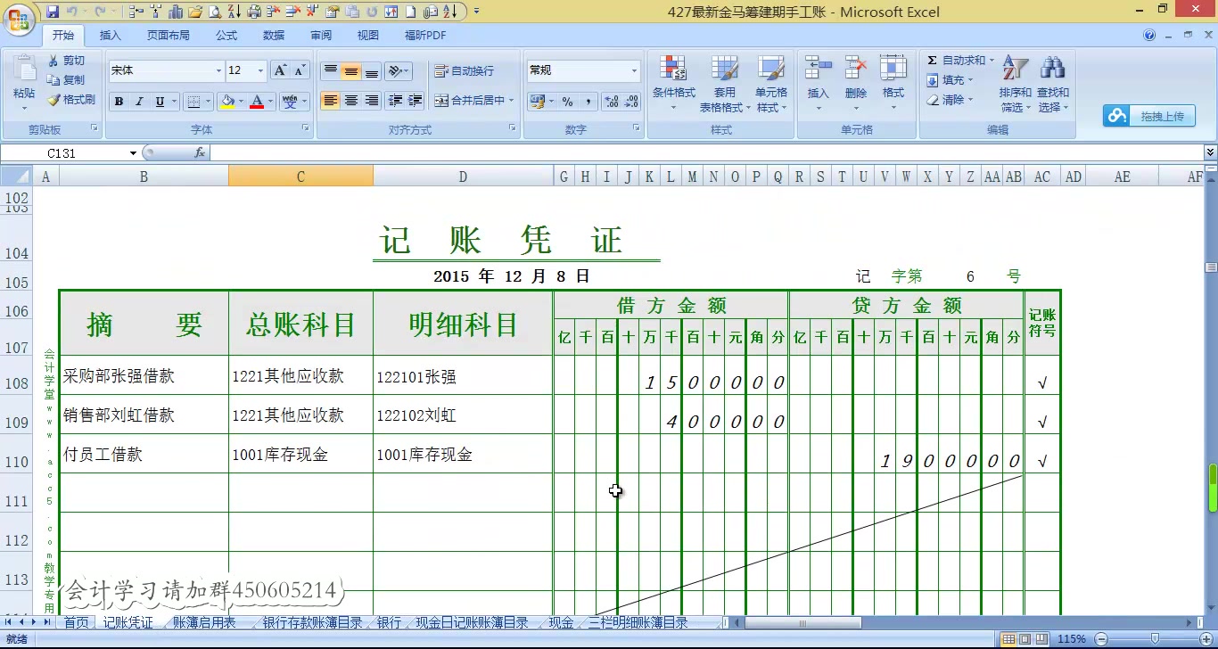Zoom in with plus button

[x=1206, y=639]
